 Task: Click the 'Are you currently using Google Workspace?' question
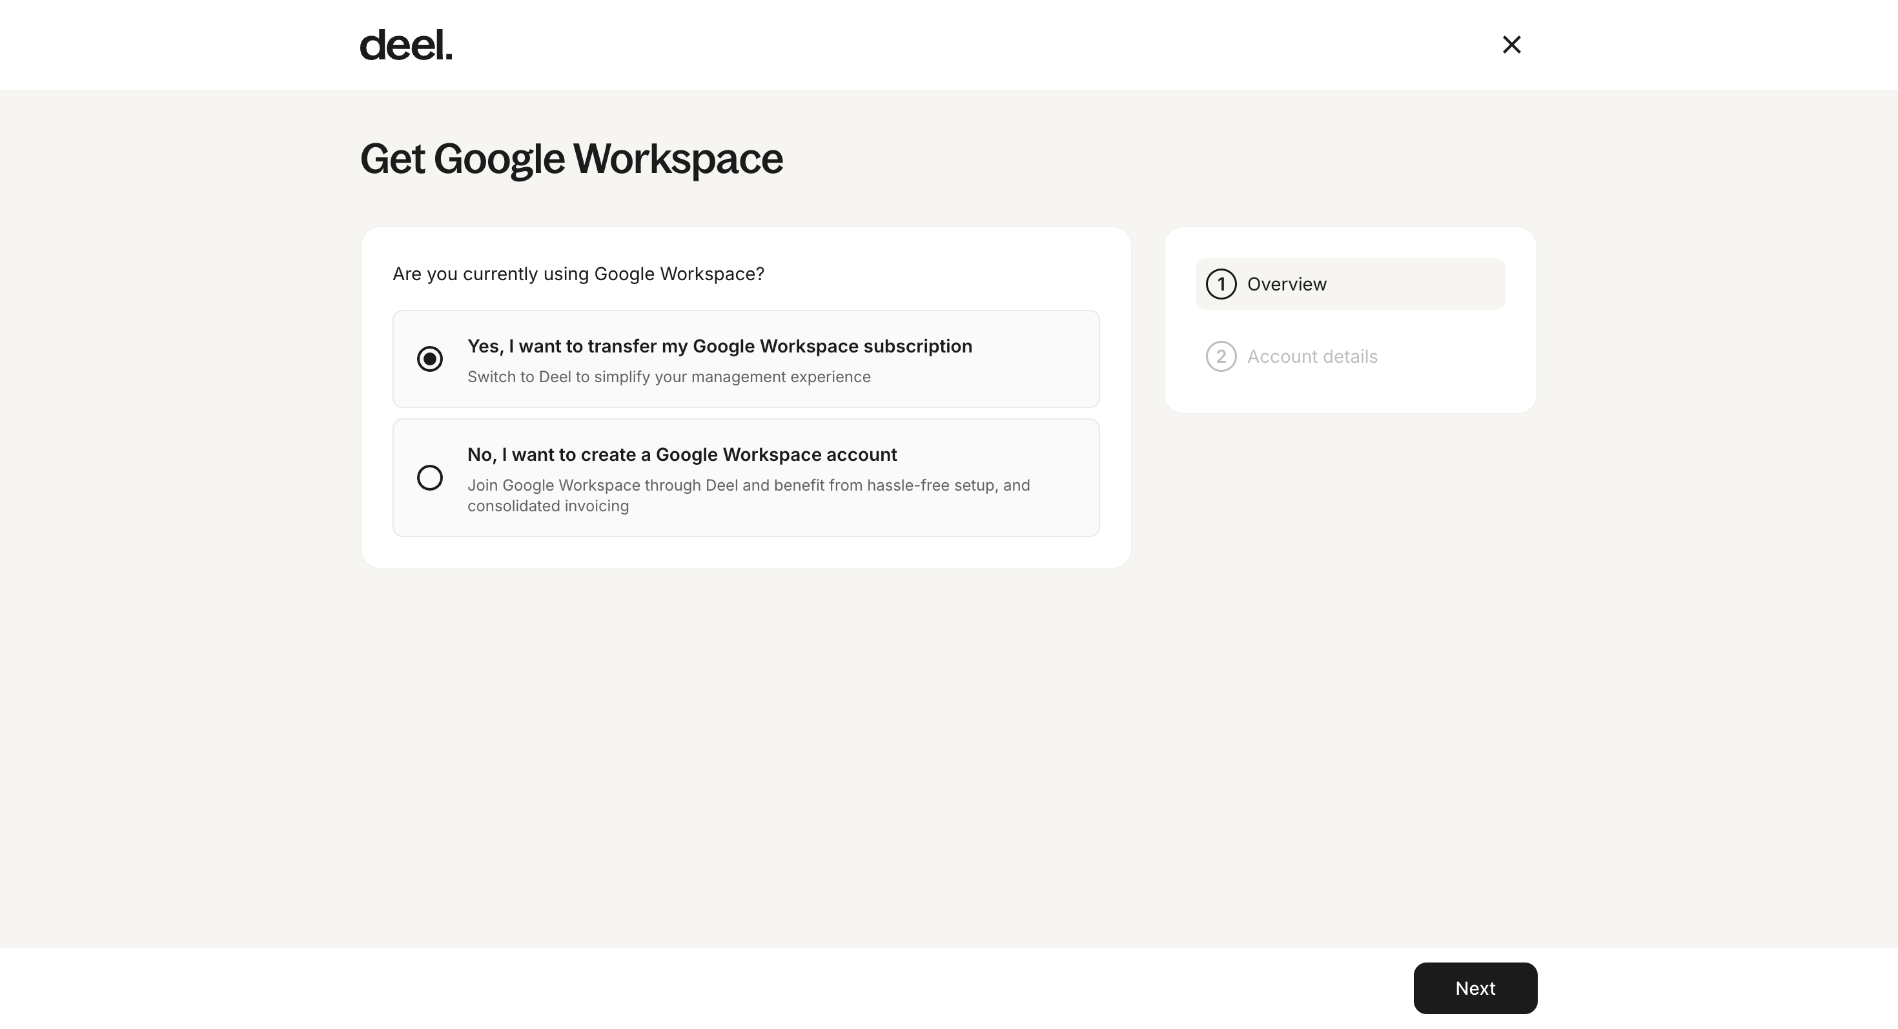[x=578, y=274]
